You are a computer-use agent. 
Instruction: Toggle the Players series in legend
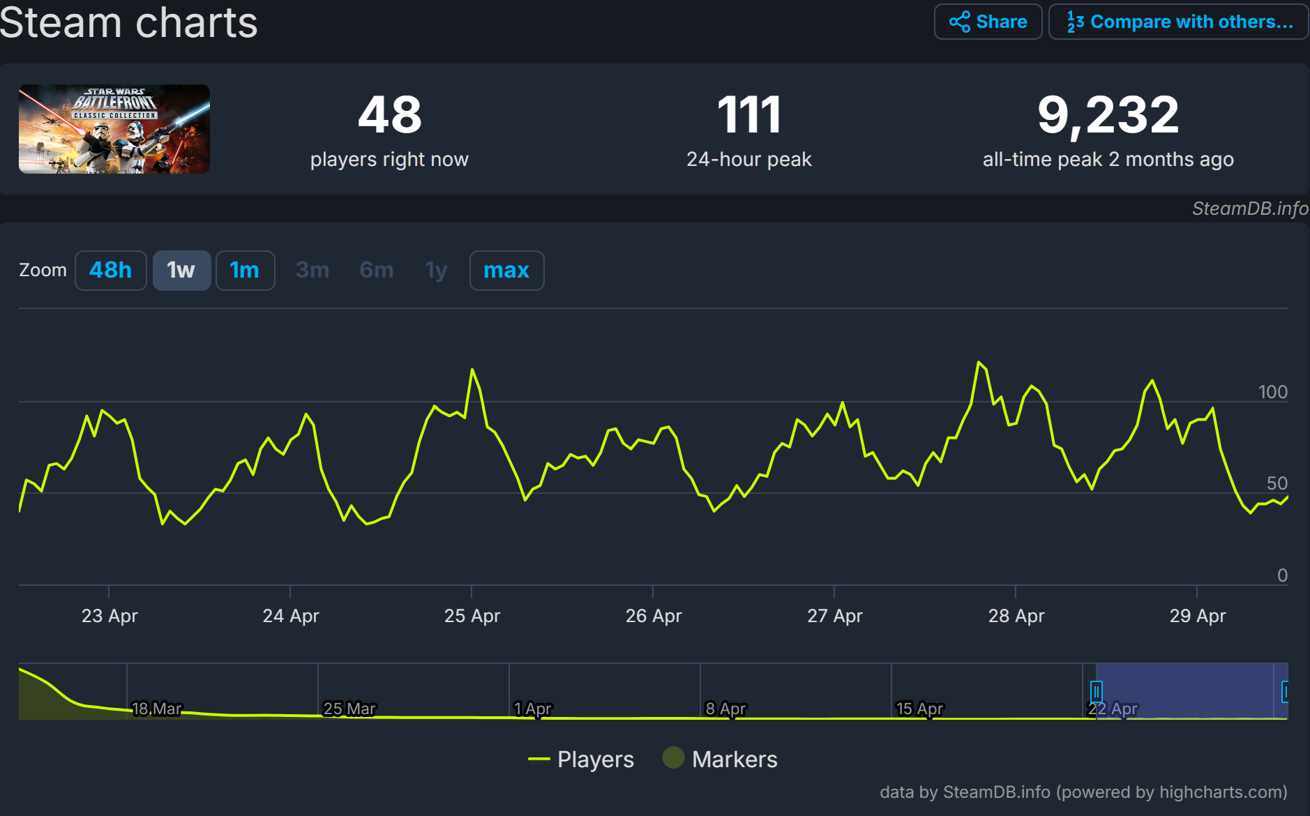click(x=595, y=759)
